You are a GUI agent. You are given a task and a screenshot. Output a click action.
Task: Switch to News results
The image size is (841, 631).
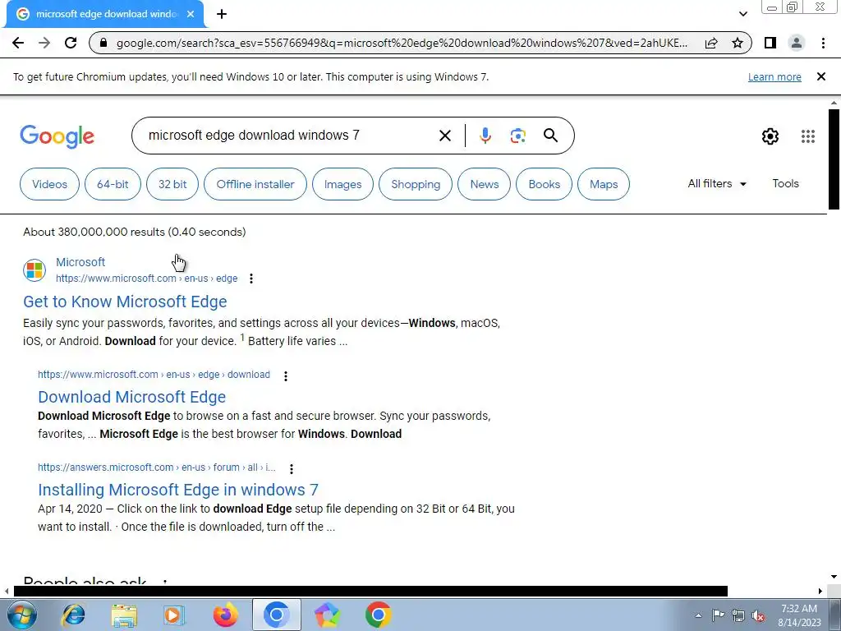[x=485, y=184]
